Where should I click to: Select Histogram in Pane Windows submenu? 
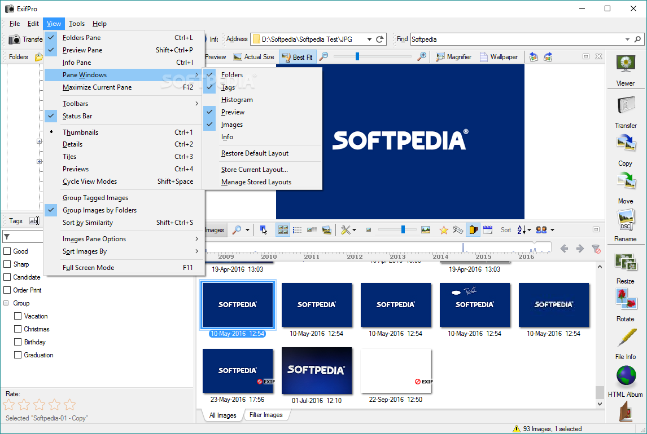pyautogui.click(x=263, y=100)
